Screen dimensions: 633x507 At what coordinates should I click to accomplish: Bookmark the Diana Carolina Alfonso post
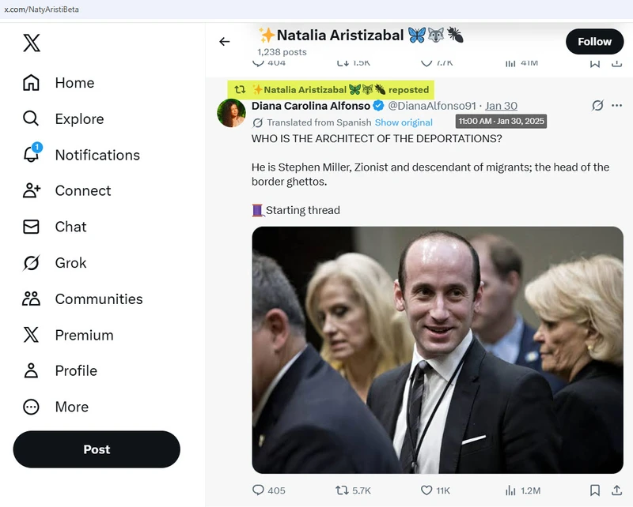pyautogui.click(x=595, y=490)
